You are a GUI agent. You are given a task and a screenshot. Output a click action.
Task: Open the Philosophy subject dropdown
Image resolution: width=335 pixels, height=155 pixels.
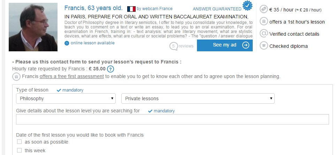(66, 98)
